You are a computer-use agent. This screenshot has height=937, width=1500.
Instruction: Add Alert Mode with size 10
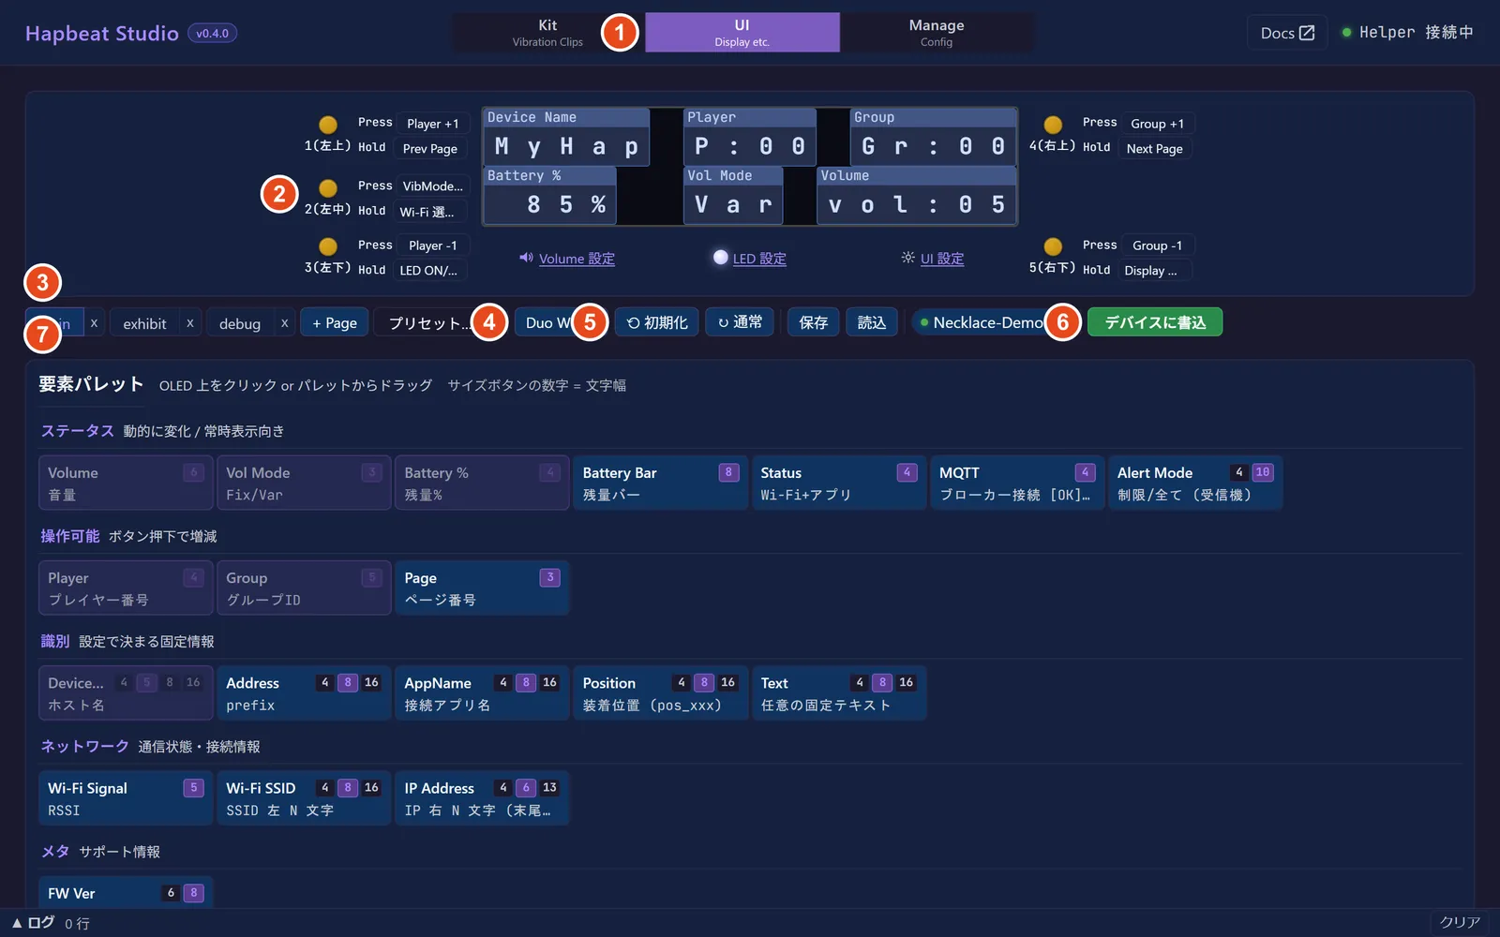click(x=1263, y=472)
